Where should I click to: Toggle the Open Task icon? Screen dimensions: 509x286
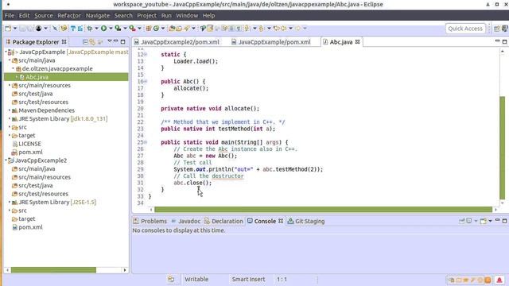[x=179, y=29]
